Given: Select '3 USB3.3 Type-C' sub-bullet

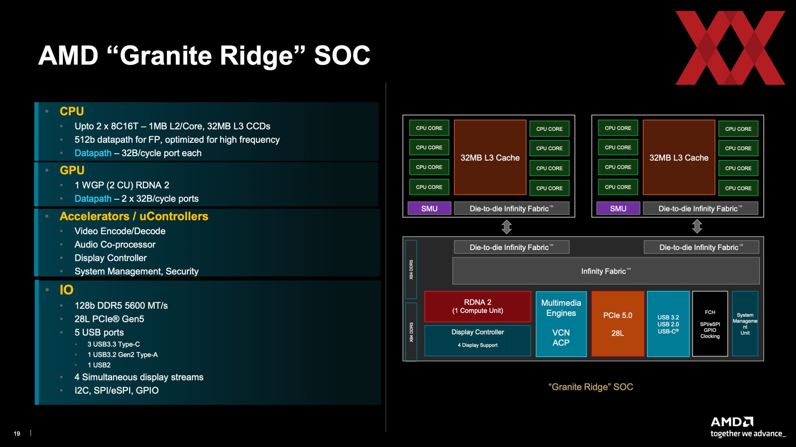Looking at the screenshot, I should [x=114, y=344].
